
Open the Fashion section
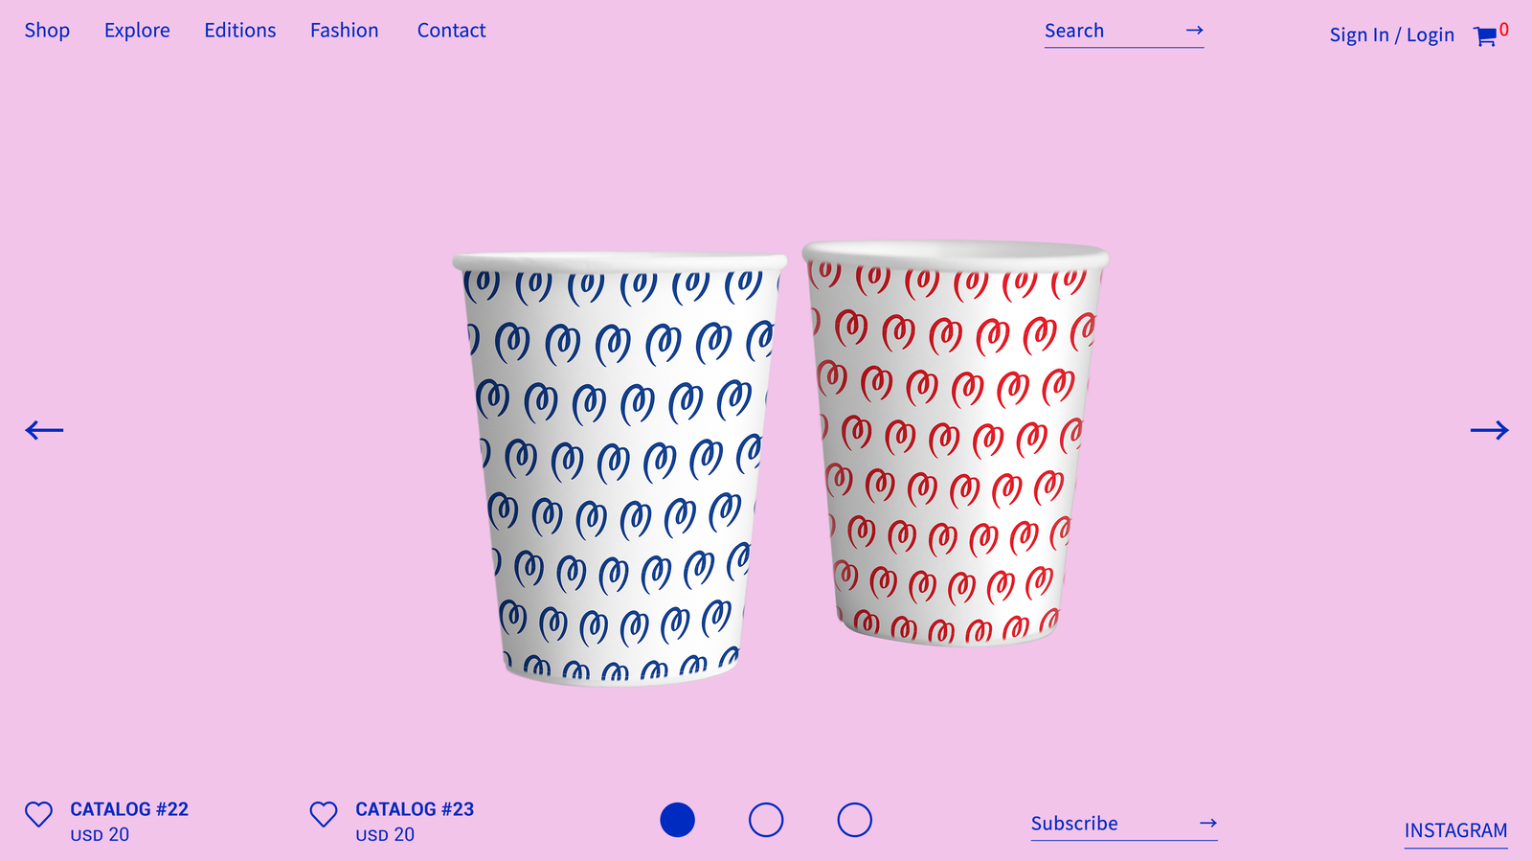[x=345, y=31]
